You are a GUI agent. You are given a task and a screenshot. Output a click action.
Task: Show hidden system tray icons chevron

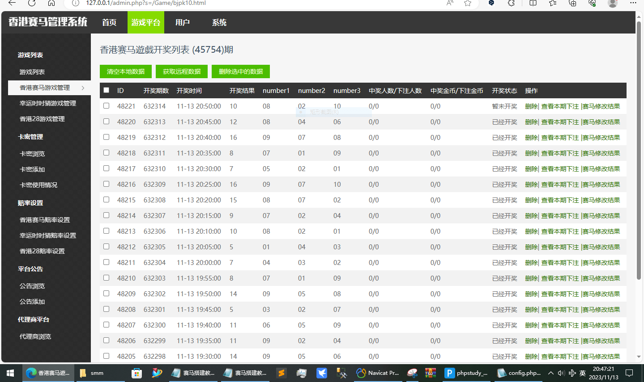tap(550, 373)
